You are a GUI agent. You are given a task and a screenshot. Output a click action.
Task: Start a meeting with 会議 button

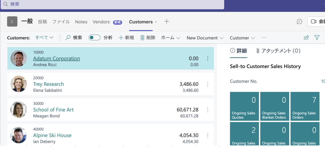(317, 22)
